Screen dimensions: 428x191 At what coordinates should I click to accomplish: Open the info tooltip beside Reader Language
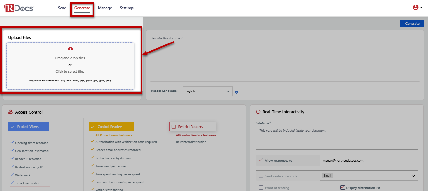236,92
